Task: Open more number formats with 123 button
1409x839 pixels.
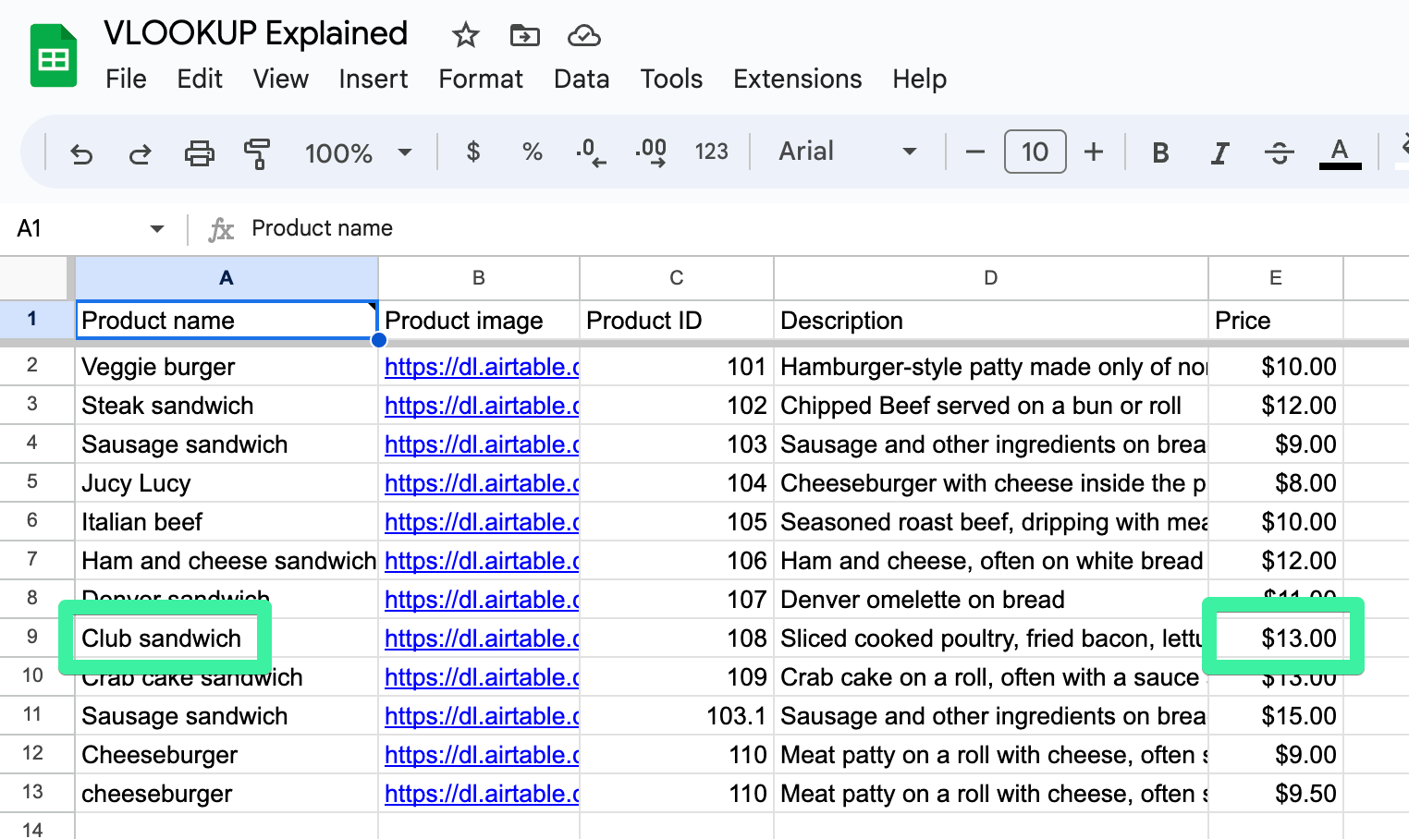Action: tap(712, 152)
